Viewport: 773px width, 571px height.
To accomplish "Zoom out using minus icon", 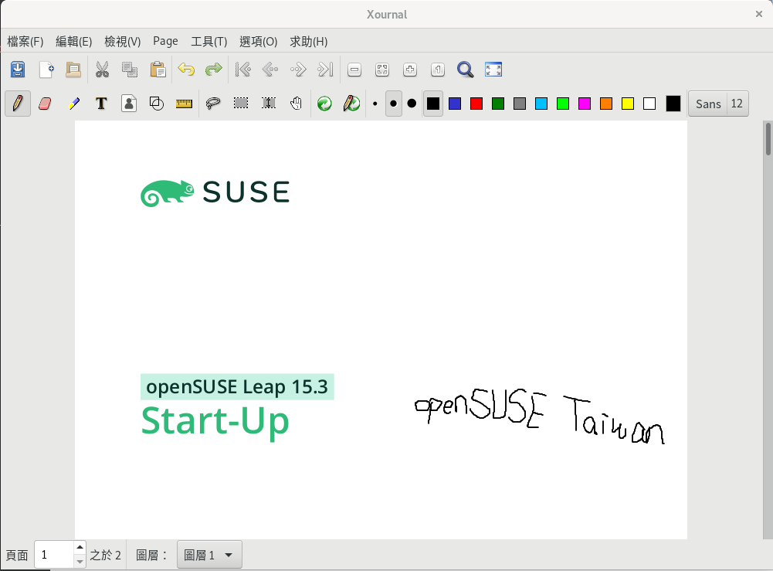I will coord(354,70).
